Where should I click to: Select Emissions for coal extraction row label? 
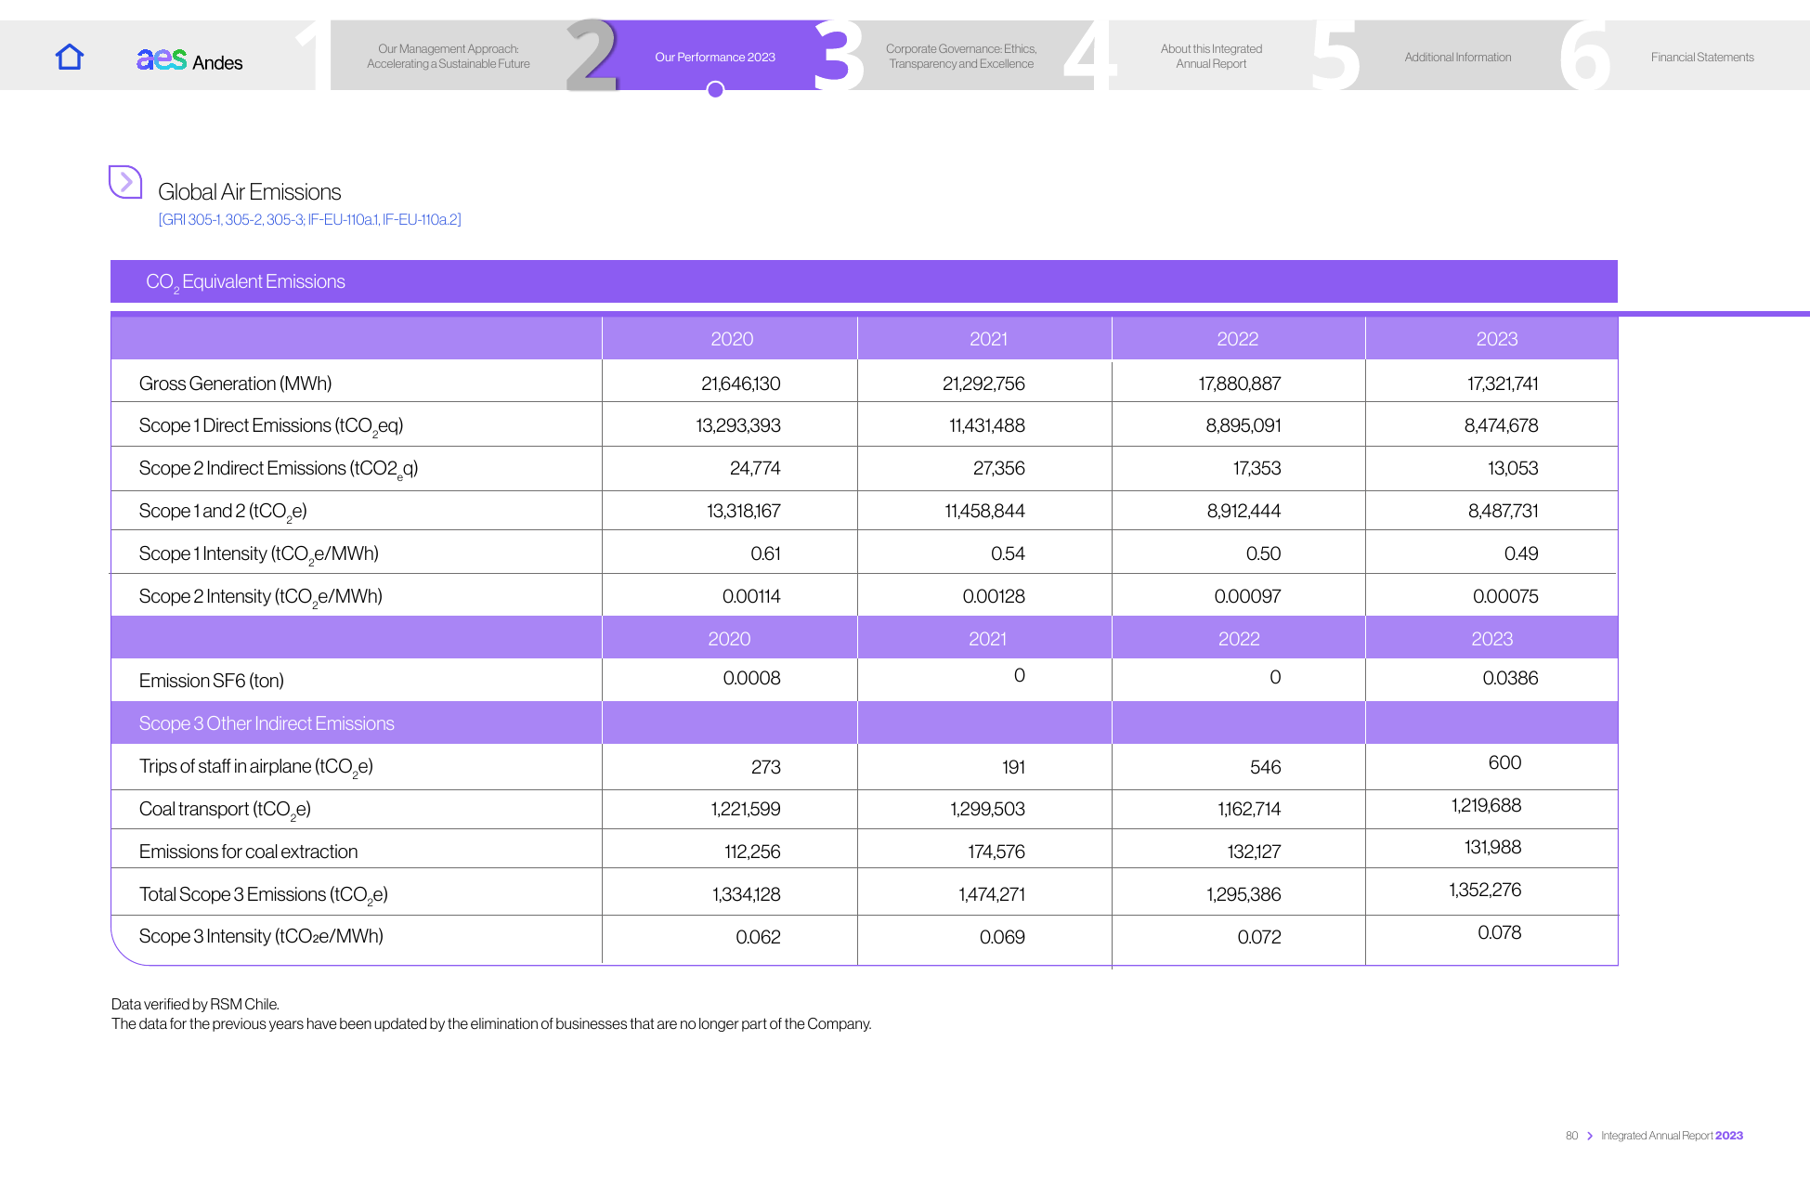click(248, 852)
